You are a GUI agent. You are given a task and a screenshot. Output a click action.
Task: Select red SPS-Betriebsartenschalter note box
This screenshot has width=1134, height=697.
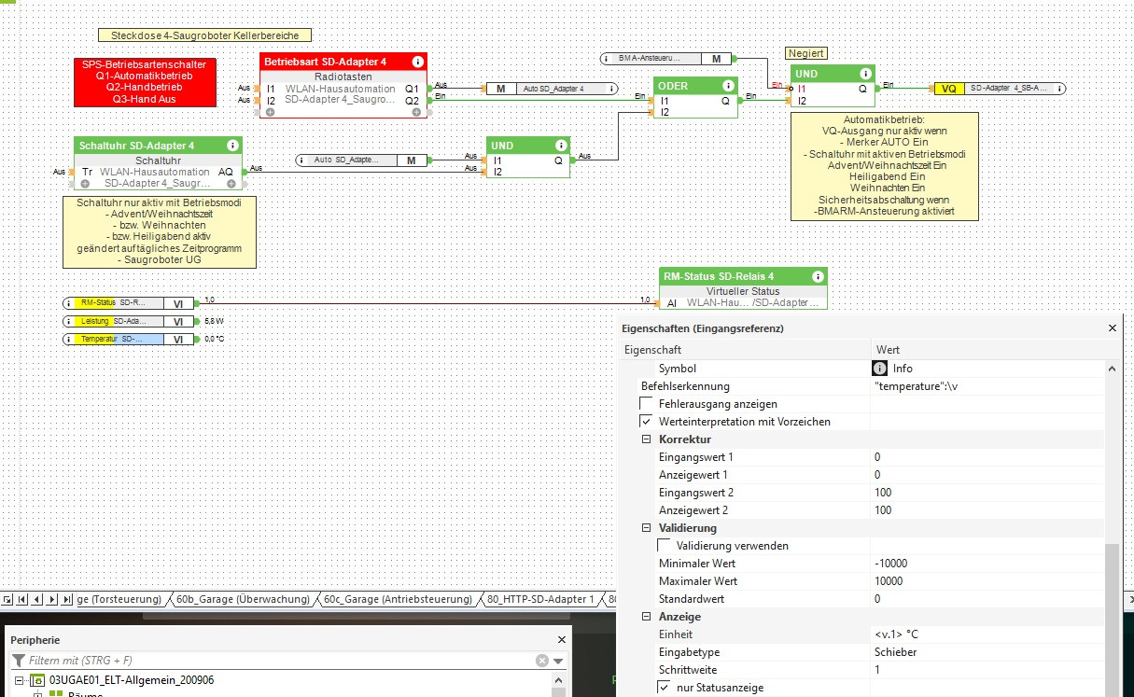point(145,81)
